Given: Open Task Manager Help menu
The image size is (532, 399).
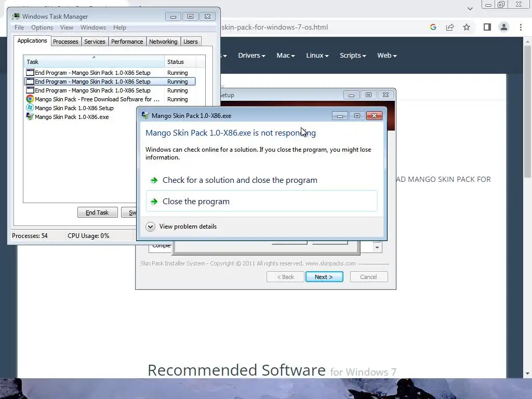Looking at the screenshot, I should tap(119, 28).
